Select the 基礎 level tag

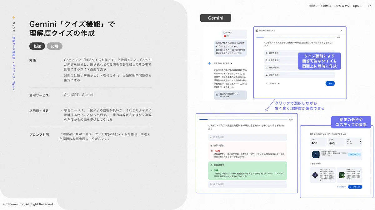tap(37, 46)
